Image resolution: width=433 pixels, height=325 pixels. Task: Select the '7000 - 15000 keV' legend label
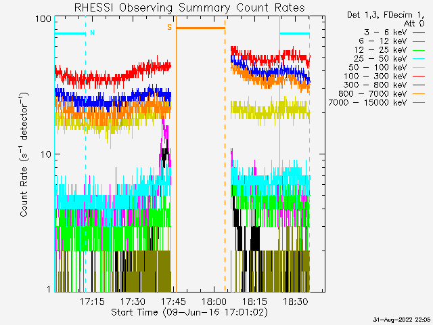pyautogui.click(x=367, y=103)
